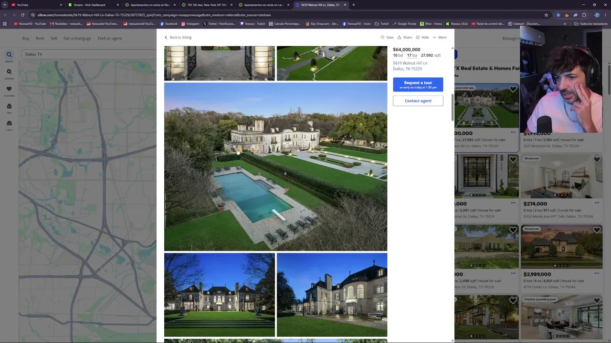Open the mansion side patio photo

(x=332, y=295)
